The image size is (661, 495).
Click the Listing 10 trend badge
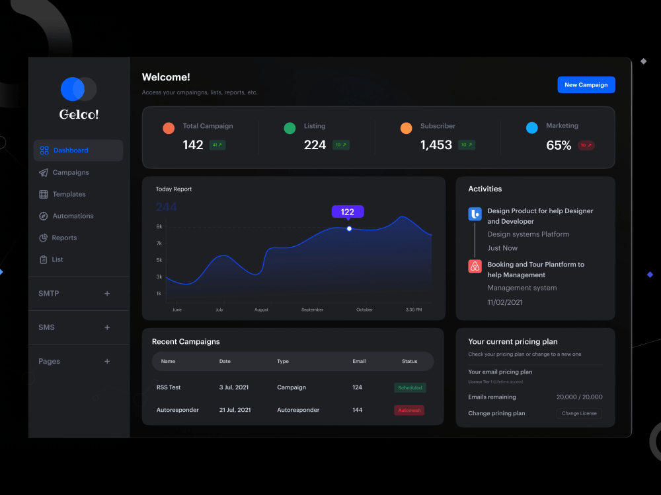tap(341, 145)
